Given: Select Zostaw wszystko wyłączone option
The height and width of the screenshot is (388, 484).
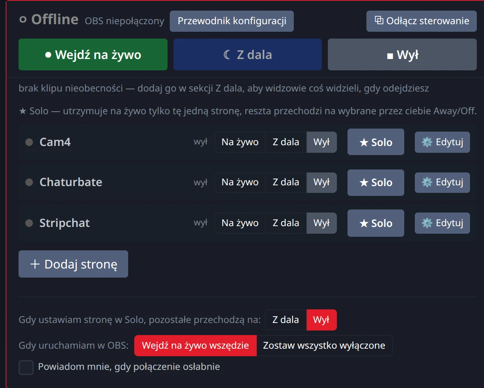Looking at the screenshot, I should click(324, 346).
